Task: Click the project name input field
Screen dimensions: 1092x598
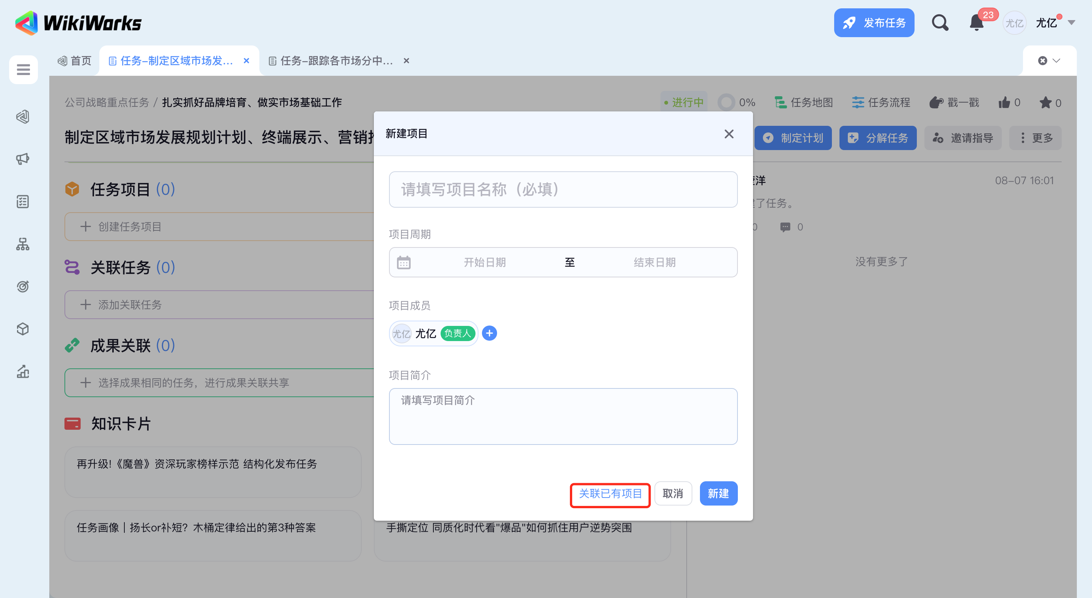Action: [x=563, y=189]
